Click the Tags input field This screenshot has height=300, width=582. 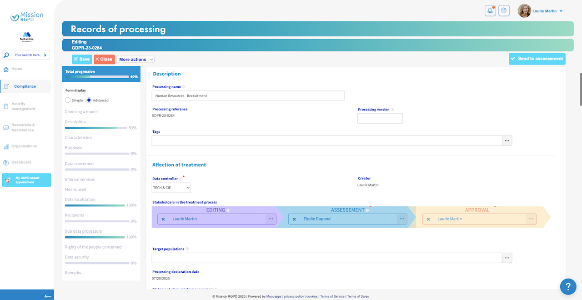coord(327,140)
